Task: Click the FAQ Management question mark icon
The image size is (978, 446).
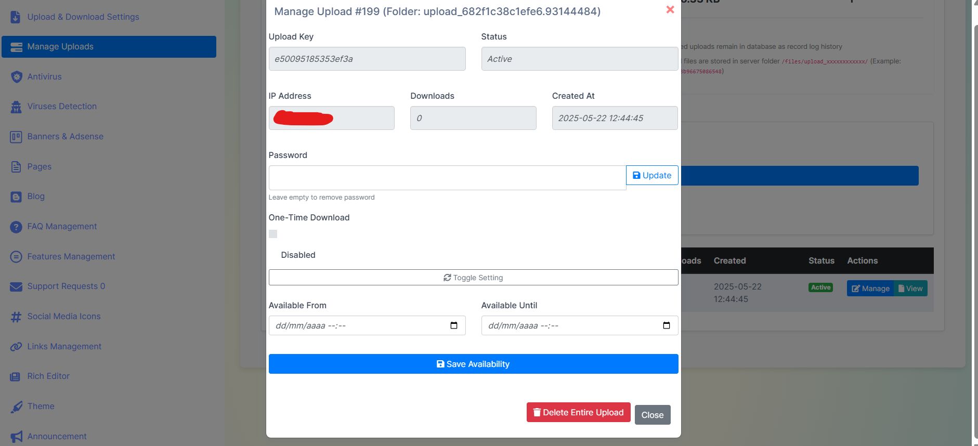Action: [x=16, y=227]
